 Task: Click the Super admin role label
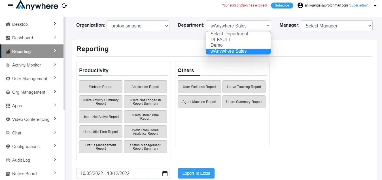click(x=359, y=5)
